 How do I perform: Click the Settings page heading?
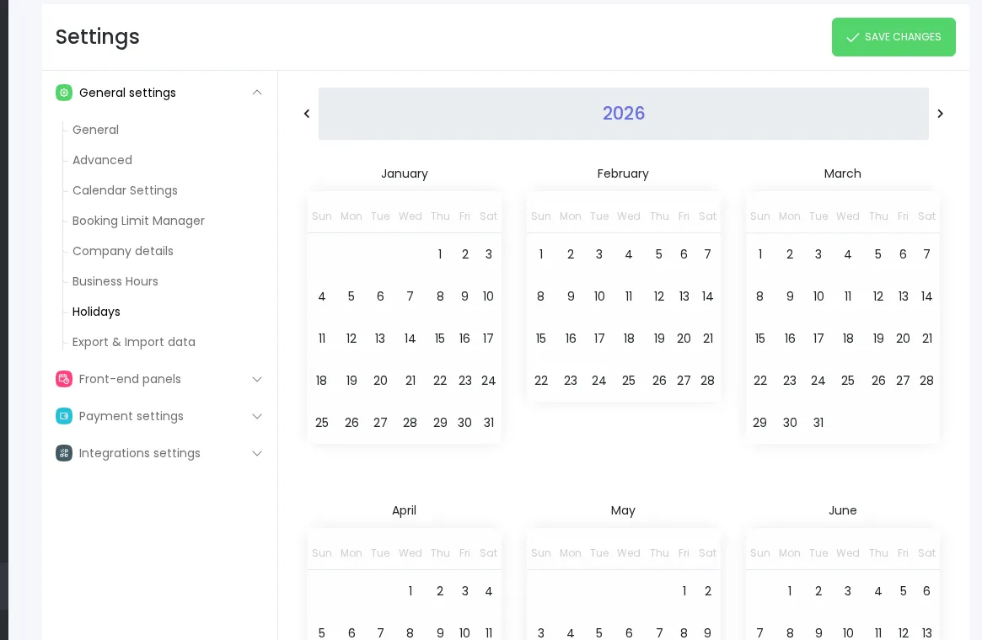(97, 37)
